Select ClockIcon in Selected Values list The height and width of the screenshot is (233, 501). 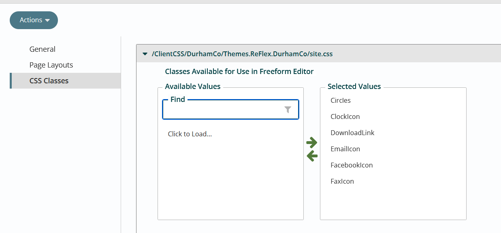click(x=345, y=116)
